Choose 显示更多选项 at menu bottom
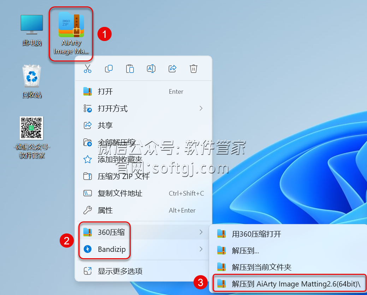This screenshot has width=367, height=295. 143,271
